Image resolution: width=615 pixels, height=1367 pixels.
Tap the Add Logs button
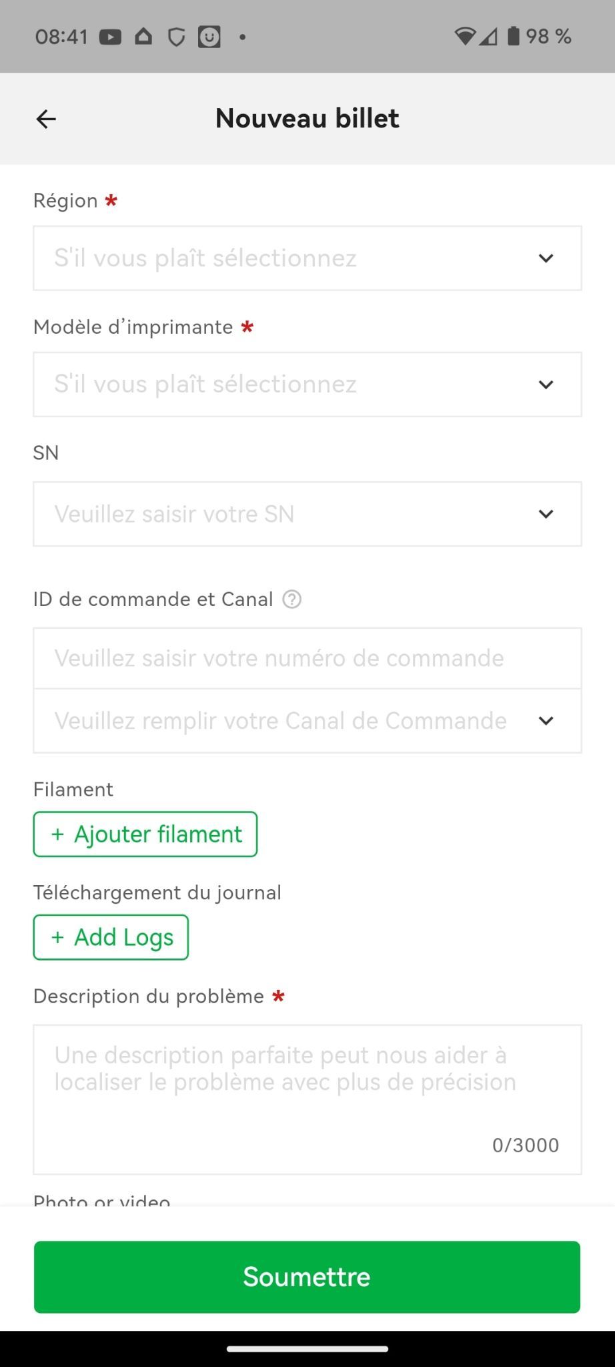click(111, 937)
